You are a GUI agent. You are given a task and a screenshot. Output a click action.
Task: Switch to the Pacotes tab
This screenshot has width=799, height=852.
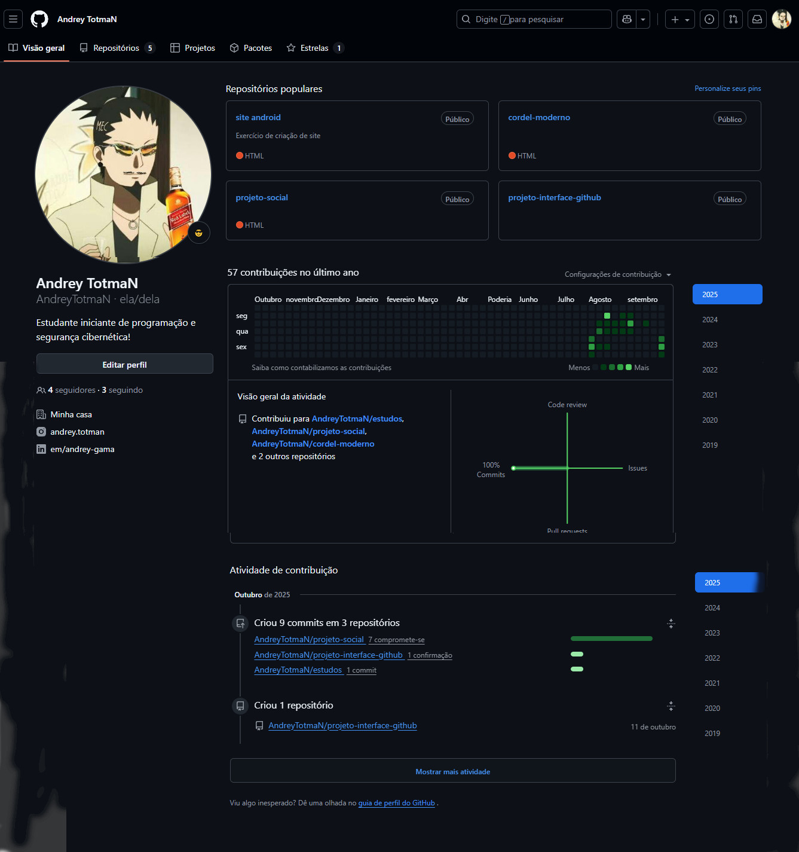(250, 48)
